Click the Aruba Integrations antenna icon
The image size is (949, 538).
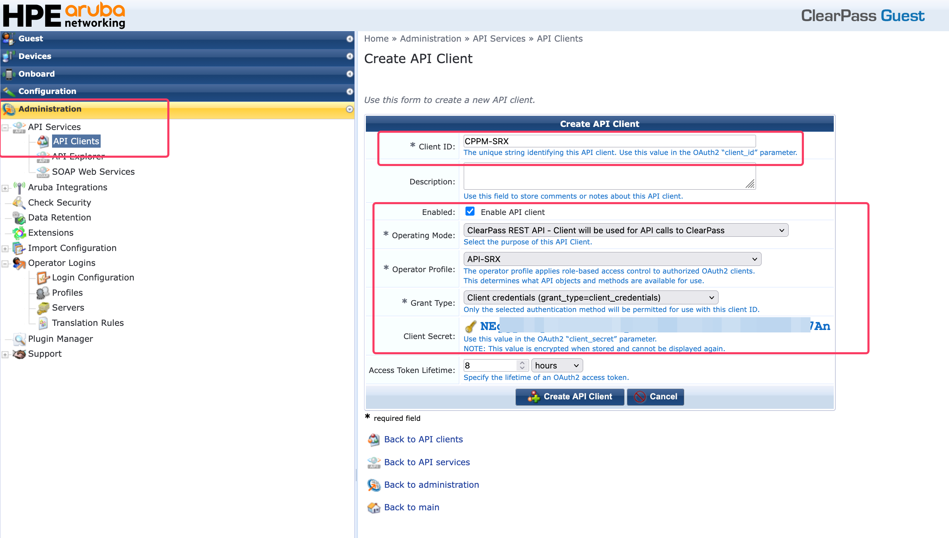point(19,187)
